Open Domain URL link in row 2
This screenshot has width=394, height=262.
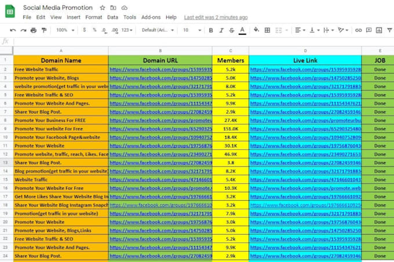click(160, 69)
